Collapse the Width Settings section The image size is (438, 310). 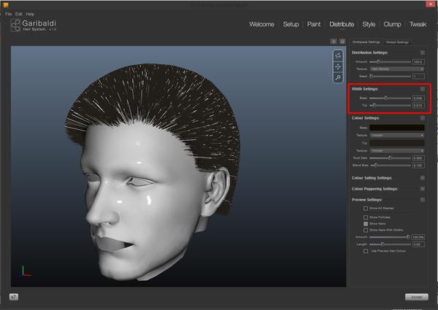[x=423, y=89]
